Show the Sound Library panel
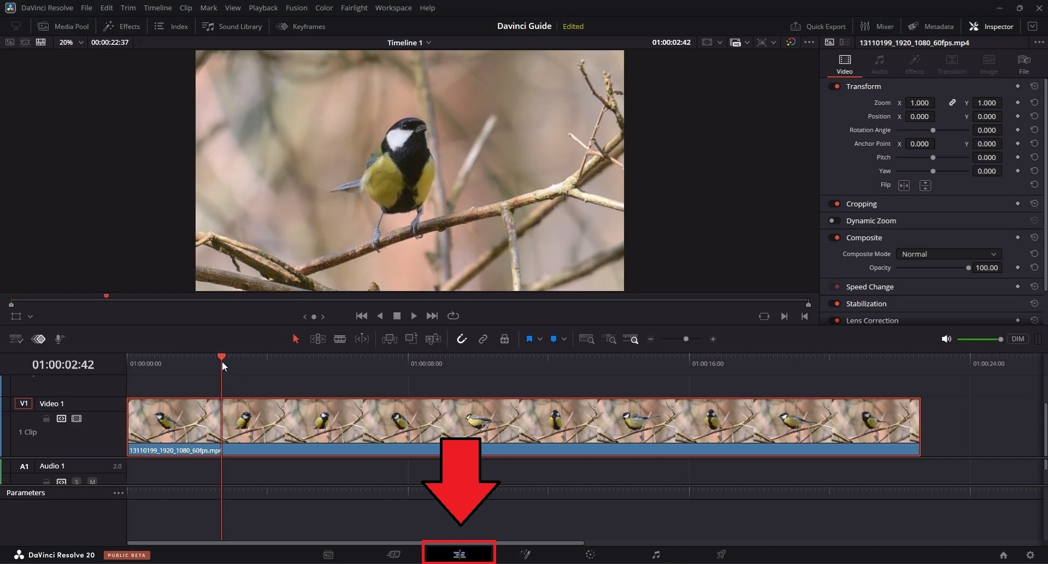Screen dimensions: 1048x564 [x=232, y=26]
